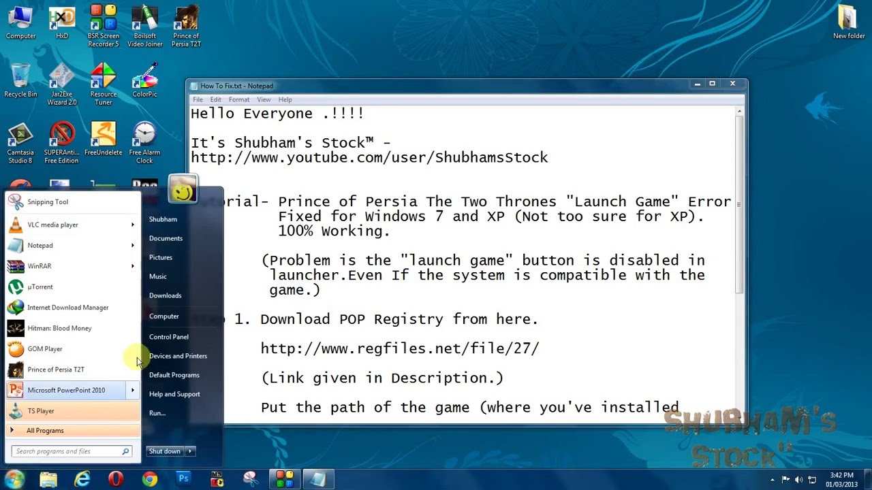This screenshot has height=490, width=872.
Task: Open Notepad File menu
Action: pyautogui.click(x=198, y=99)
